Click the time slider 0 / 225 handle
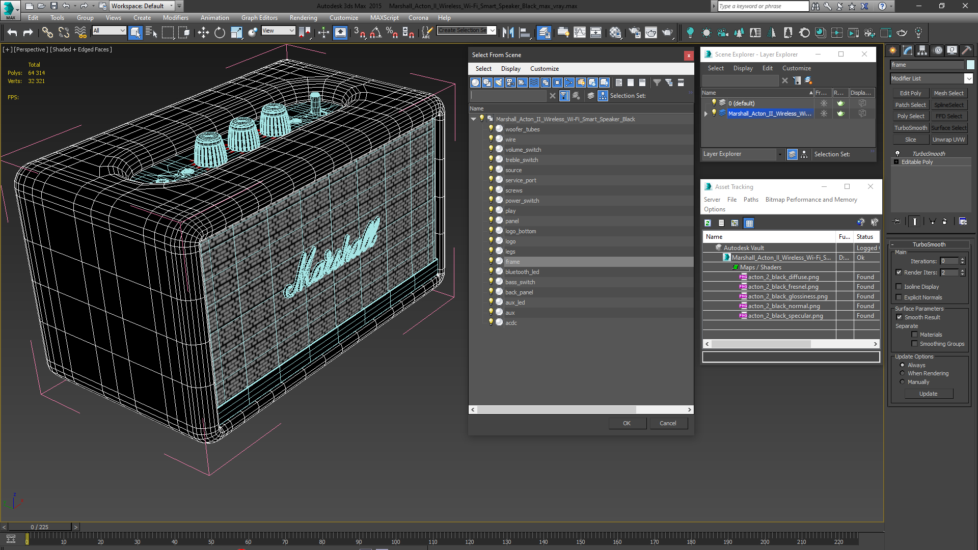 tap(40, 527)
